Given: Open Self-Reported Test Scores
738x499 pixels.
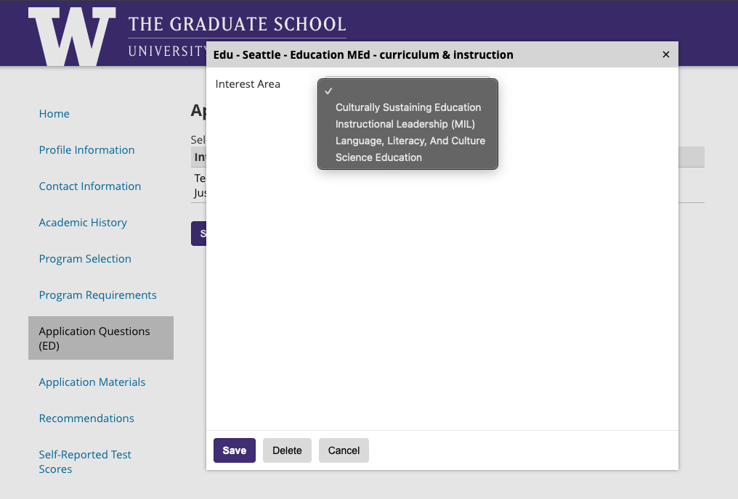Looking at the screenshot, I should 85,461.
